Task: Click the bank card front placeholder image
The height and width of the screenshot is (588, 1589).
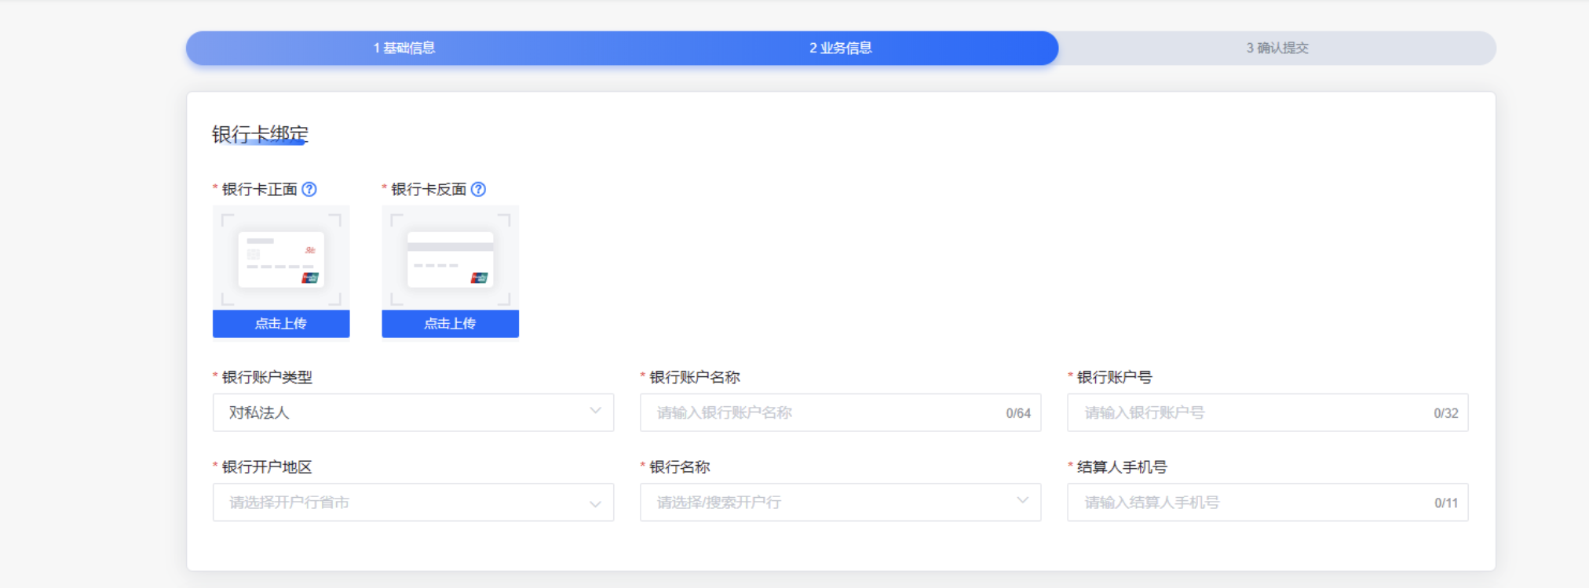Action: (x=281, y=260)
